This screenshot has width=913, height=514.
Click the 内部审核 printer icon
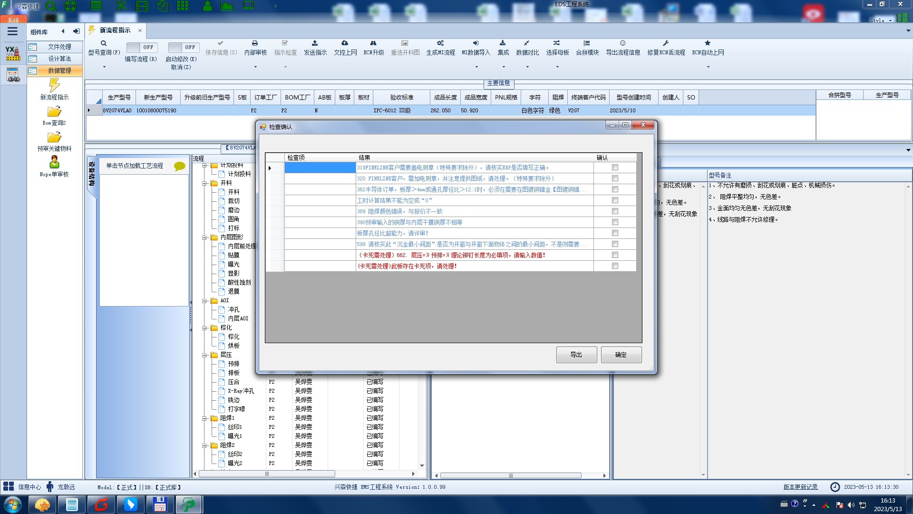point(255,43)
